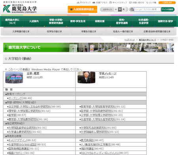Click the 沿革・概要 video thumbnail
The image size is (178, 155).
(x=14, y=78)
